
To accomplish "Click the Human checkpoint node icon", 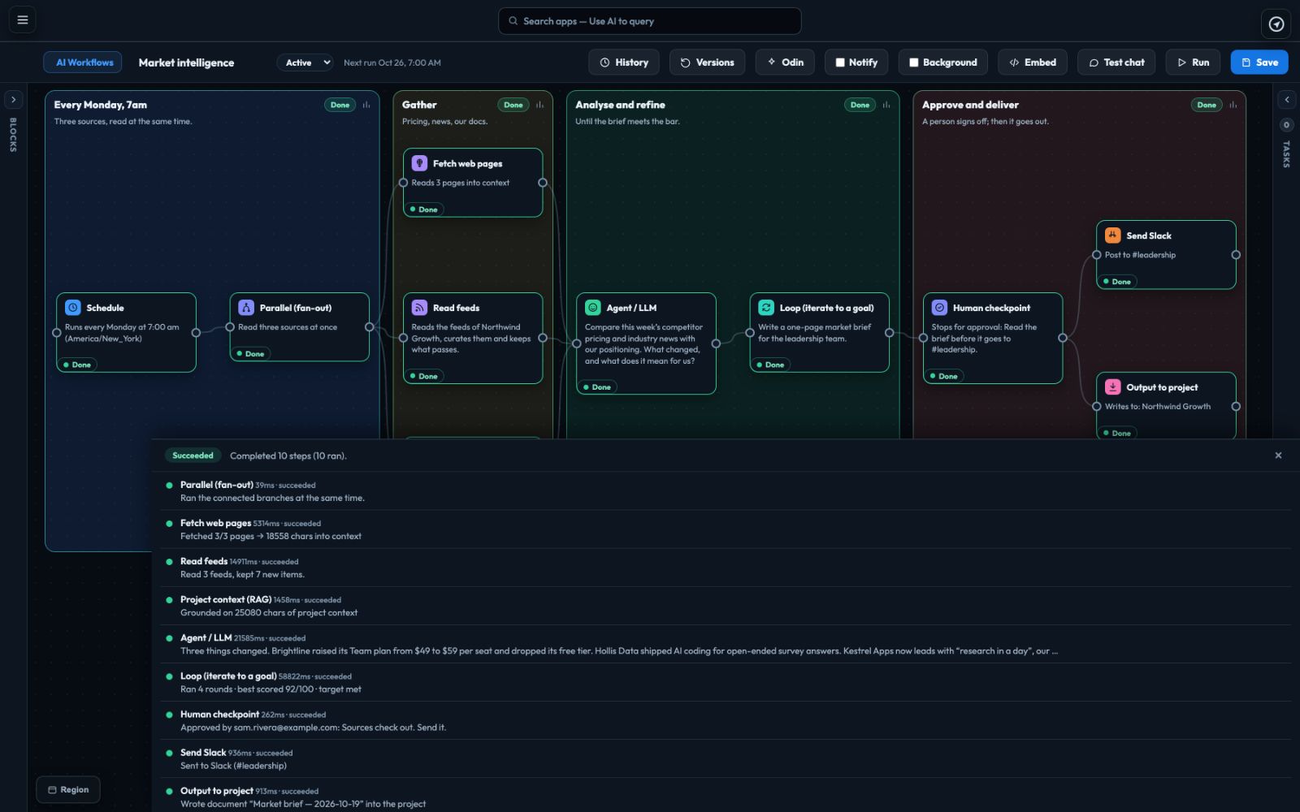I will (939, 308).
